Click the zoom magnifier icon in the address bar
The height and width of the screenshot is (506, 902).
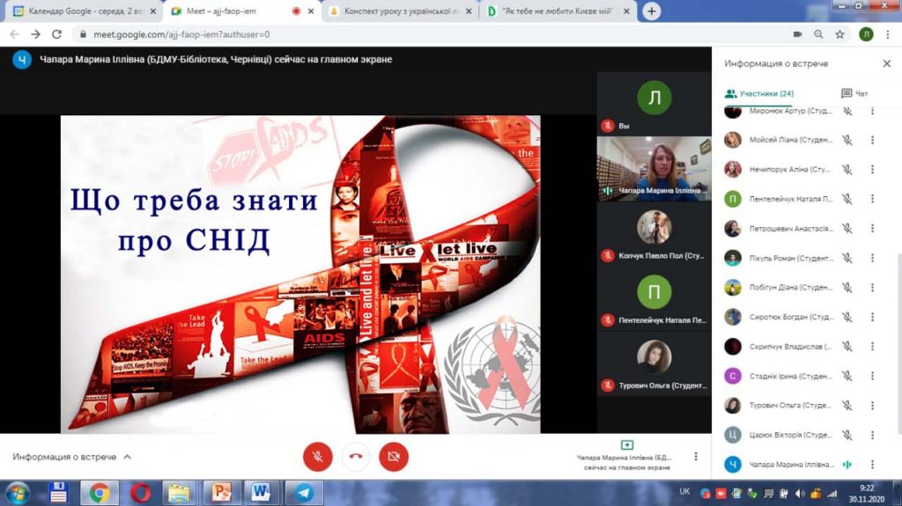(818, 34)
